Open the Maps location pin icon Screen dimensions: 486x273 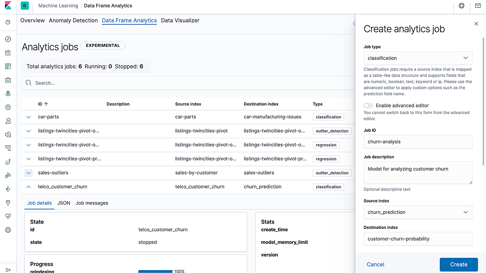click(x=8, y=93)
